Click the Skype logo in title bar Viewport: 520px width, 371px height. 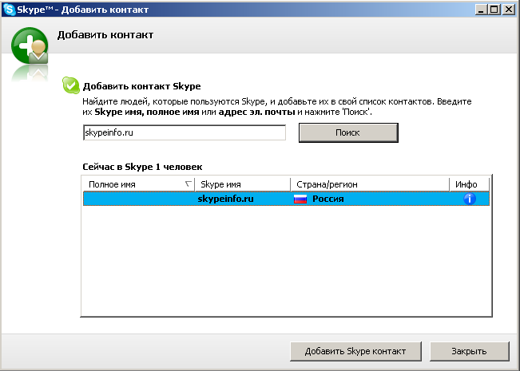(x=9, y=10)
